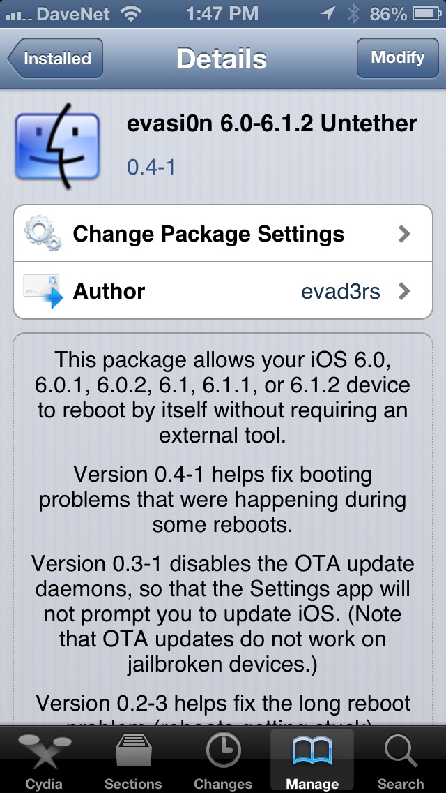Image resolution: width=446 pixels, height=793 pixels.
Task: Tap the Modify button
Action: point(397,58)
